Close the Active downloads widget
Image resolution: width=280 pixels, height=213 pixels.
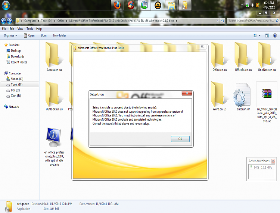point(273,161)
